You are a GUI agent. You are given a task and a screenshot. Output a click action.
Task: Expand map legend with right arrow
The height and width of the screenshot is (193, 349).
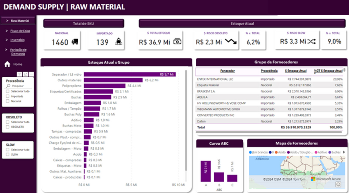pyautogui.click(x=343, y=152)
